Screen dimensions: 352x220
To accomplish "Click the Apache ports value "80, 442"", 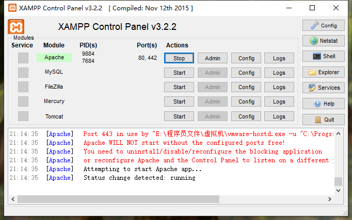I will [x=148, y=58].
